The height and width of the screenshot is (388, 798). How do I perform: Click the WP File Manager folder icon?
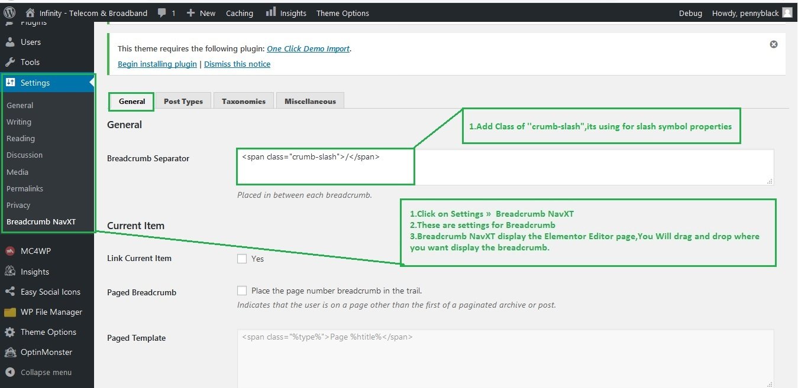tap(10, 312)
